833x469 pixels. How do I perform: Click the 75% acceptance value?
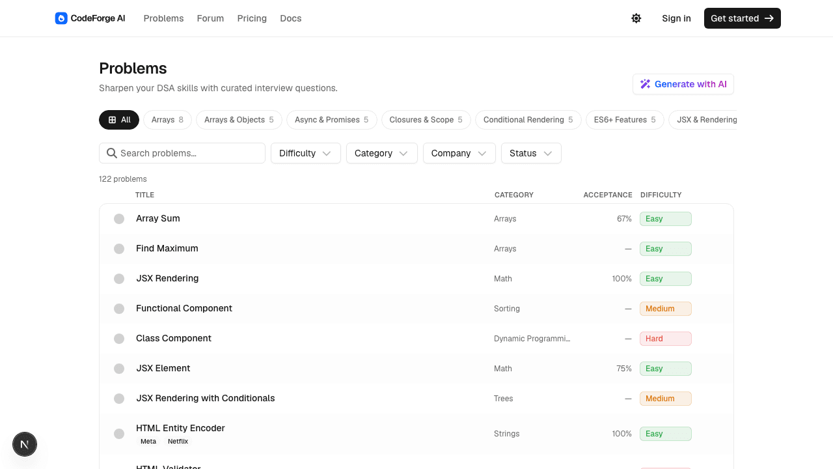(x=624, y=369)
